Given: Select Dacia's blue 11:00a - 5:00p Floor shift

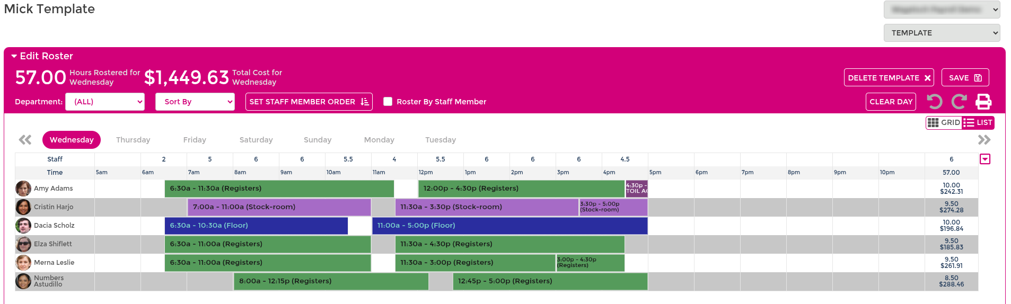Looking at the screenshot, I should [x=509, y=226].
